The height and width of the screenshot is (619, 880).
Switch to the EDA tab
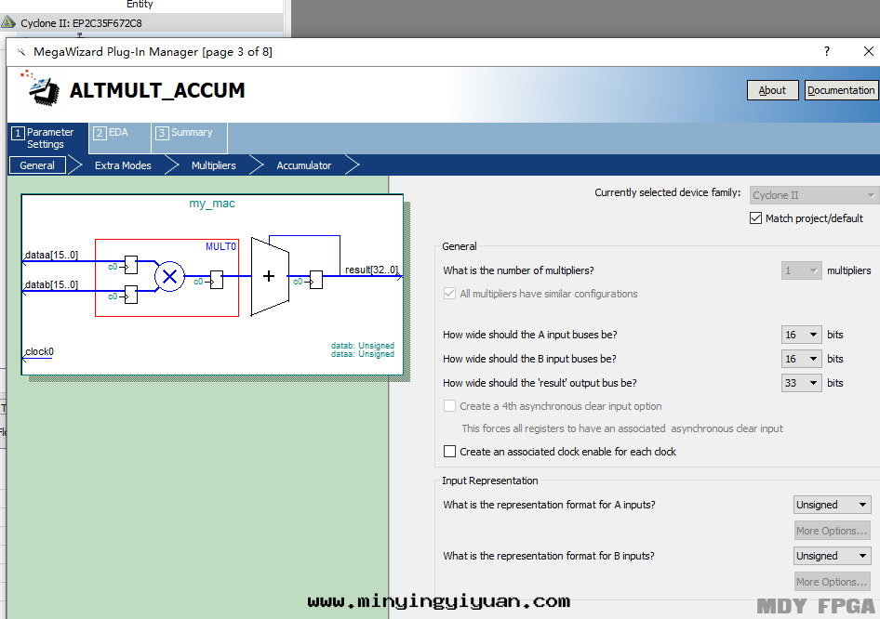pos(119,133)
